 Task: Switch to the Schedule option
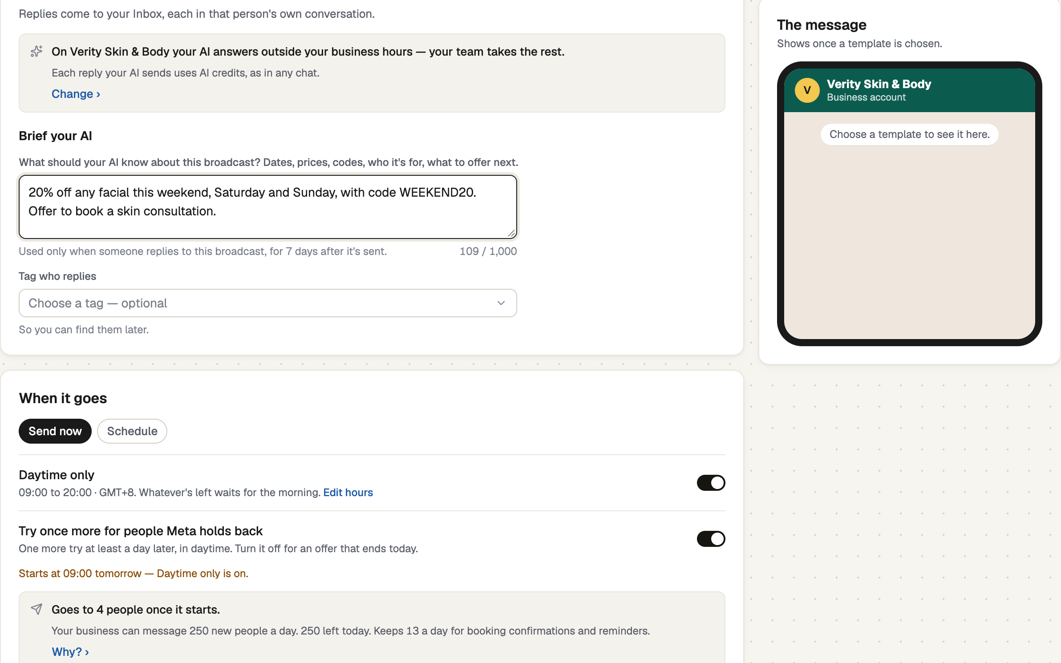[x=132, y=431]
